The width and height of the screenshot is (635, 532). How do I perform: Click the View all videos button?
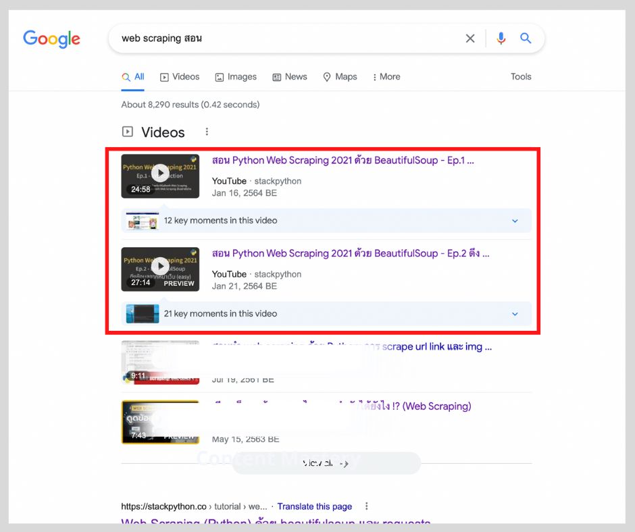326,463
